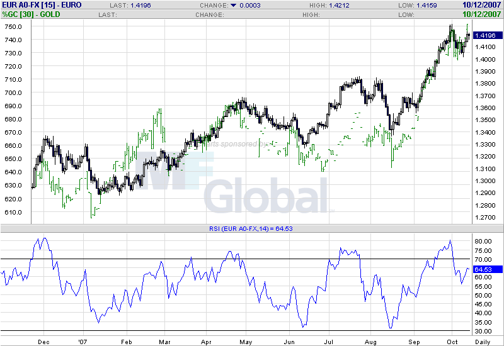Click the Mar time axis label
This screenshot has height=346, width=504.
164,342
